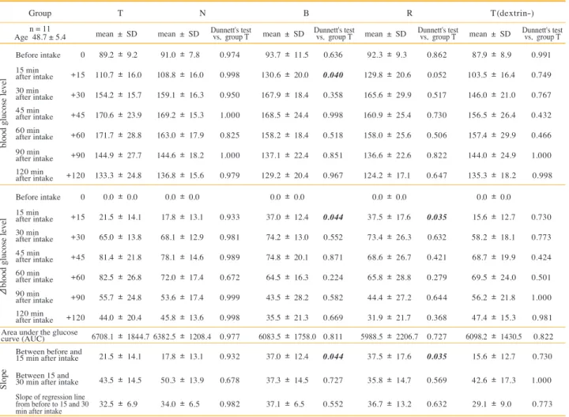Select the AUC value "6382.5 ± 1208.4"
The height and width of the screenshot is (417, 569).
[x=182, y=337]
